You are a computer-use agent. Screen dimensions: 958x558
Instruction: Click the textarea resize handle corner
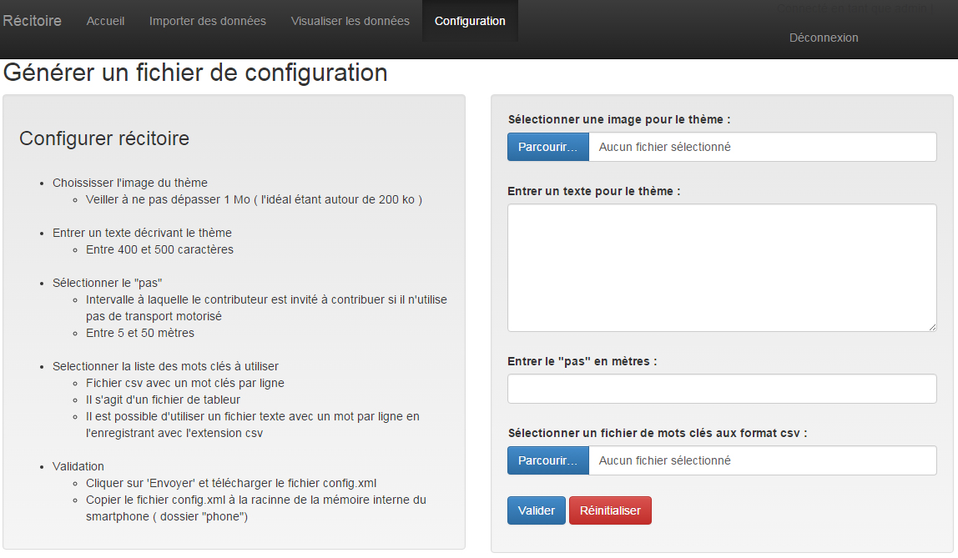click(x=931, y=326)
